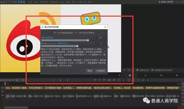Click the plus add-track icon at timeline left

2,84
